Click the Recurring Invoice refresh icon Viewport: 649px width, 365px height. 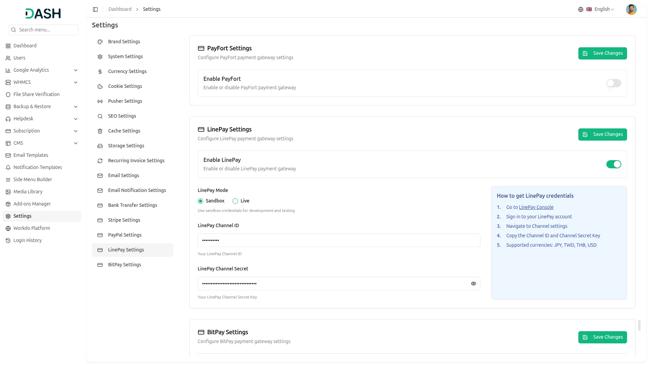coord(100,161)
